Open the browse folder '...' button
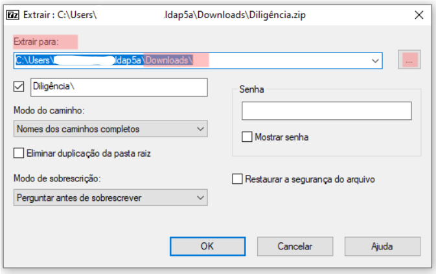This screenshot has height=274, width=436. 409,60
